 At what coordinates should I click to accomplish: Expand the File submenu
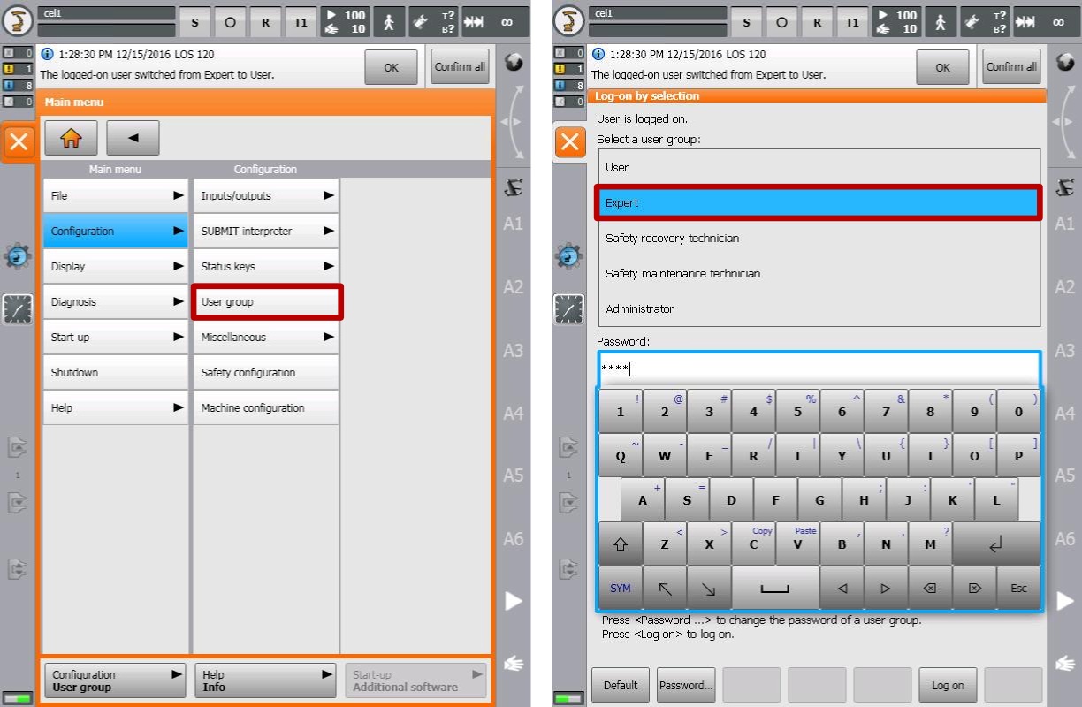pos(115,196)
